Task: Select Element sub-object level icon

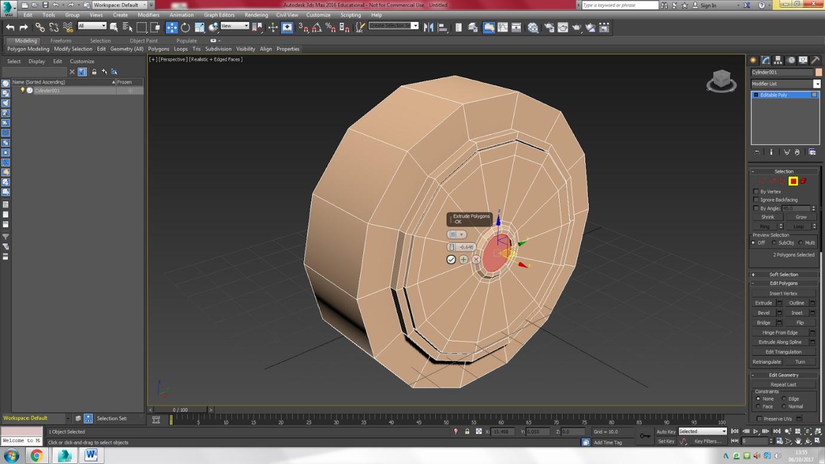Action: pos(803,181)
